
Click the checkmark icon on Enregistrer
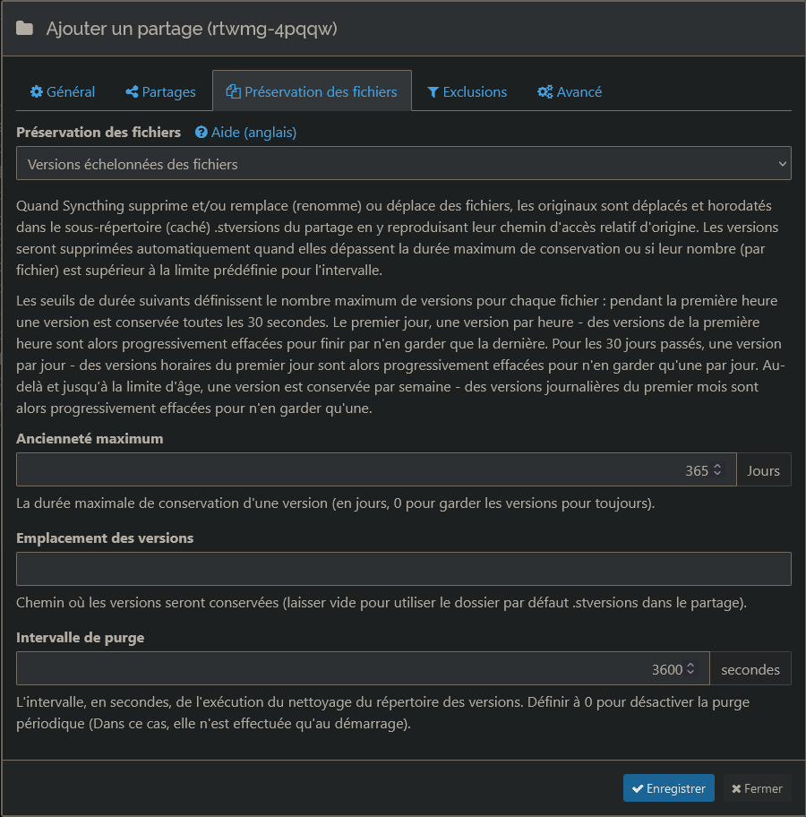(638, 789)
